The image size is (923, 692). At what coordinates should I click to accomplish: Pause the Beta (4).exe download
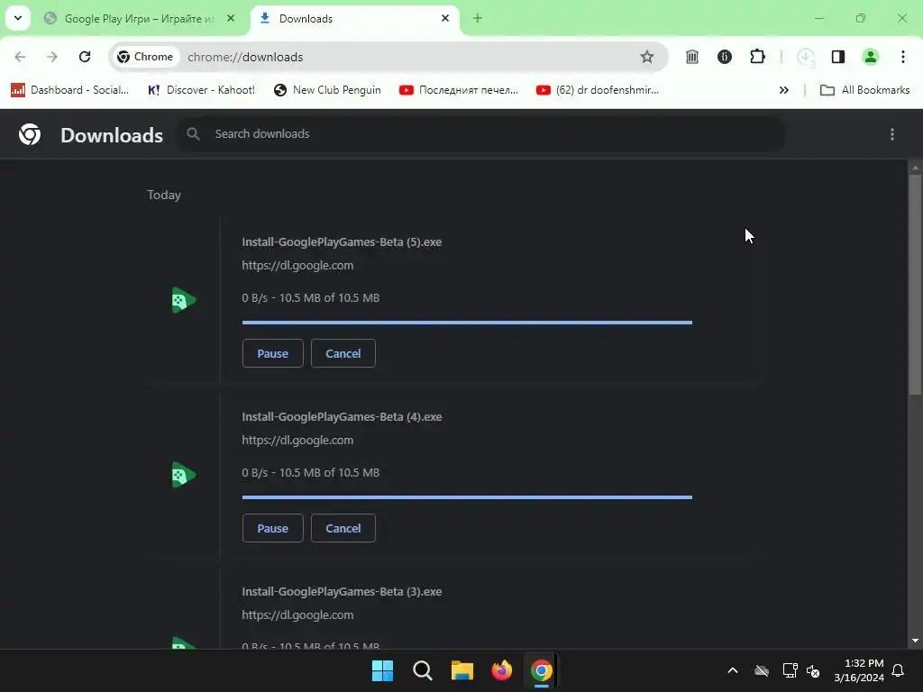pyautogui.click(x=272, y=528)
